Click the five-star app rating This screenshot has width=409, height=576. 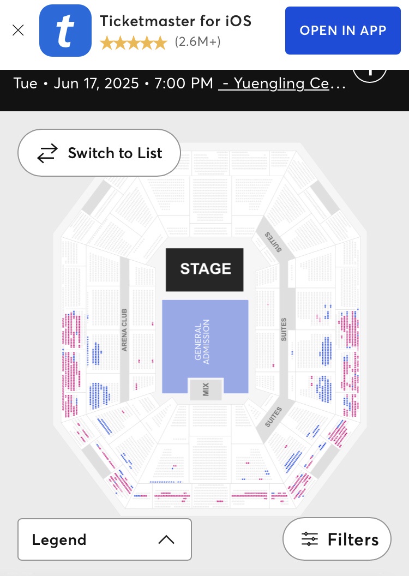pyautogui.click(x=133, y=43)
